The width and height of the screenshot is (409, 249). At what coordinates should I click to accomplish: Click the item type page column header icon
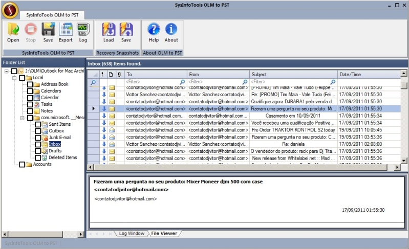pyautogui.click(x=111, y=75)
